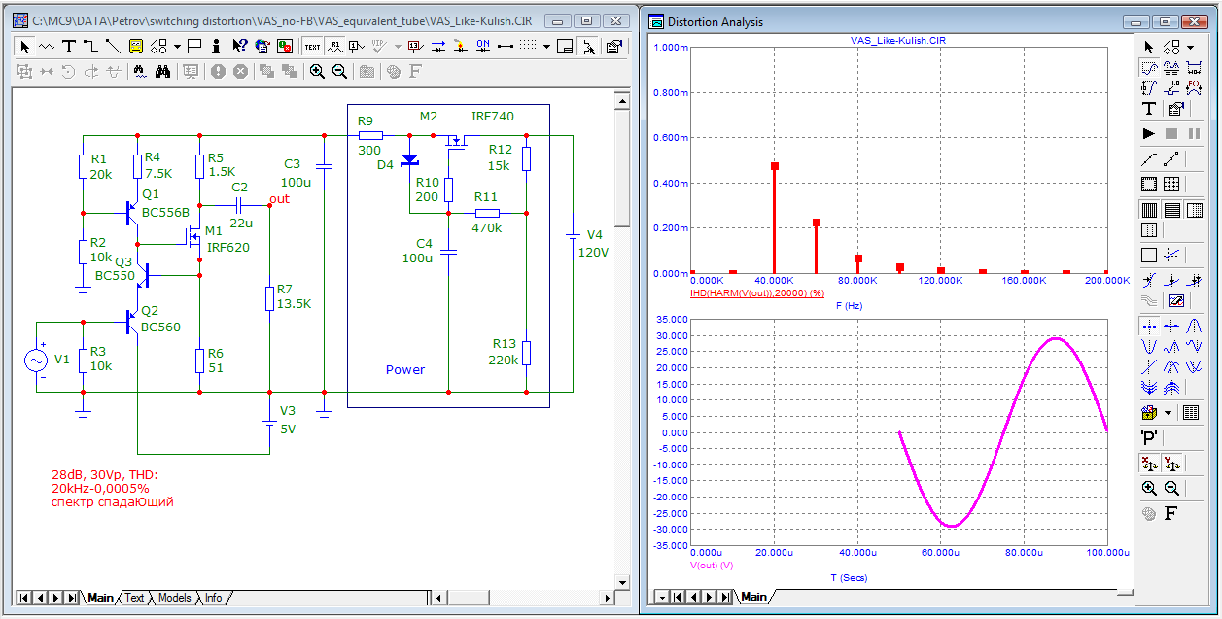Select the Text tool in analysis toolbar

click(x=1149, y=109)
